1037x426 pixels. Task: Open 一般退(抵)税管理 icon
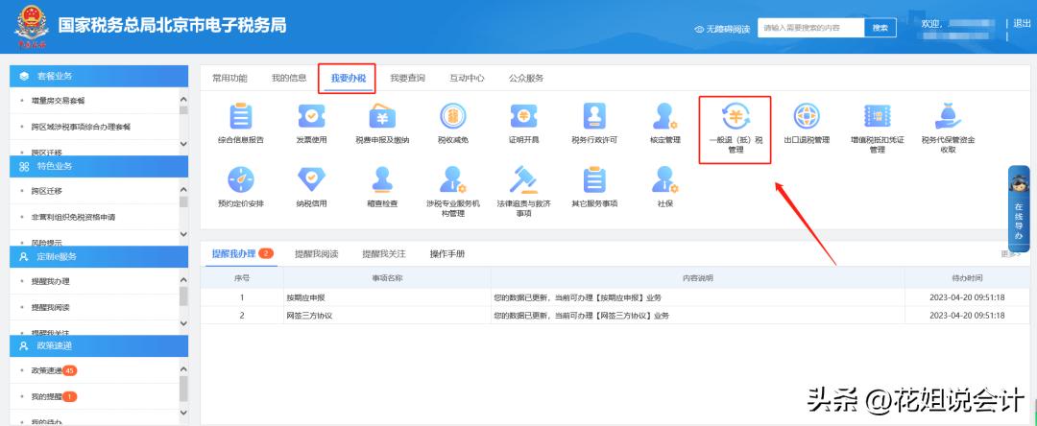pos(736,116)
